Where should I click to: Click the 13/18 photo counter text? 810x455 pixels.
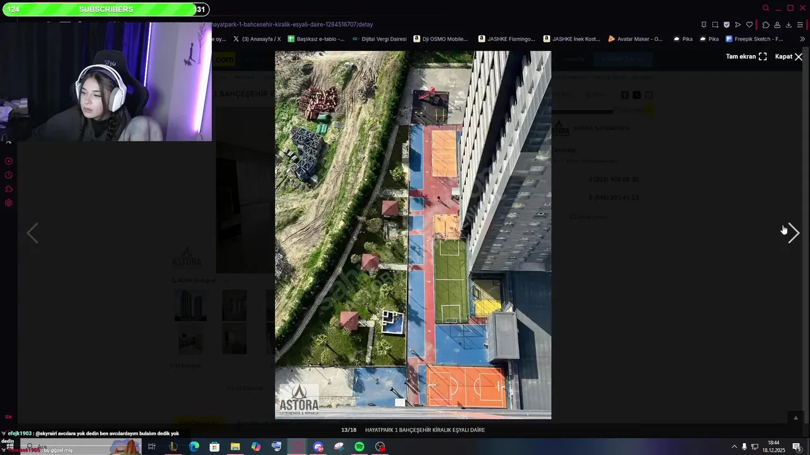[x=349, y=430]
